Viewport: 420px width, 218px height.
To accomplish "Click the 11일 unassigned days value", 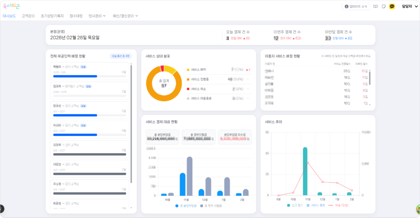I will (365, 78).
